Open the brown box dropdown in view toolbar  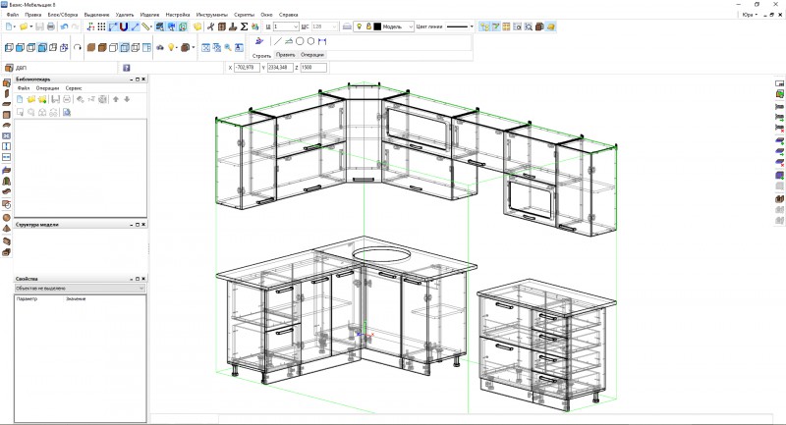(x=194, y=47)
